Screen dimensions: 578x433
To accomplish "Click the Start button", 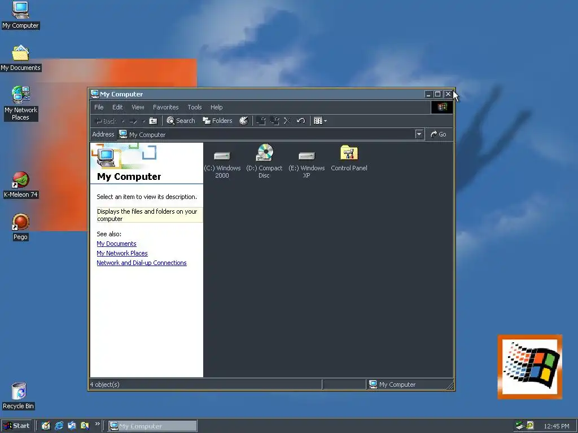I will pos(16,426).
